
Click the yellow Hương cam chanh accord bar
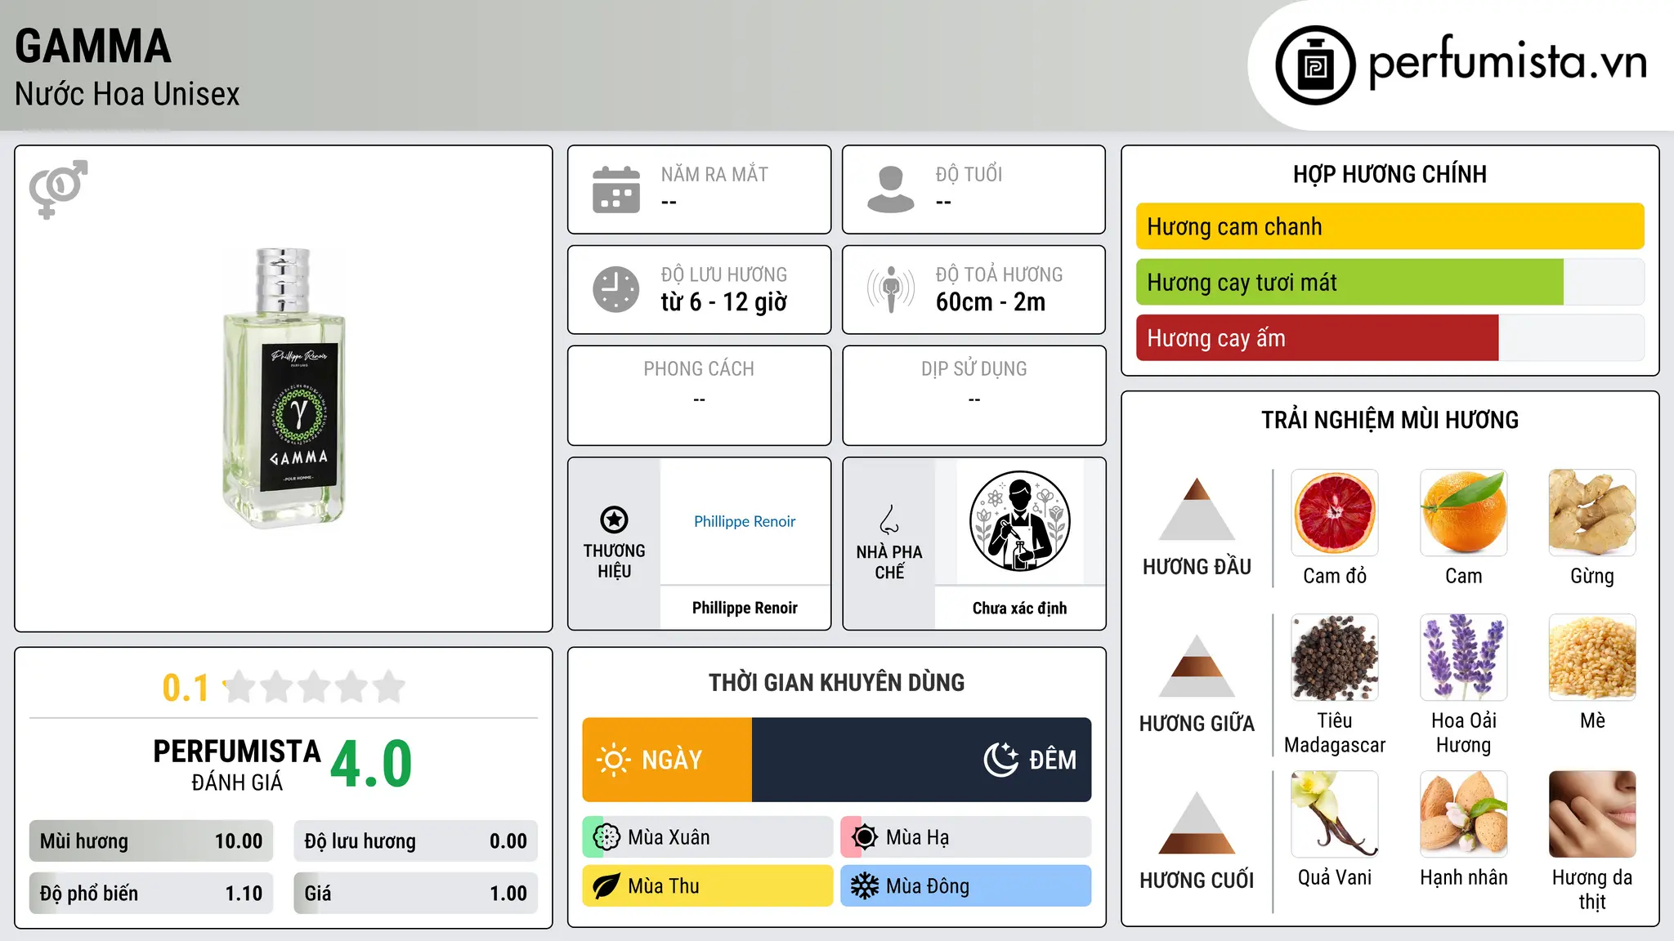[x=1390, y=226]
